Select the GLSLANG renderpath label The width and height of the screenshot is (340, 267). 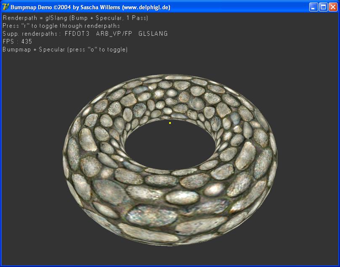153,34
